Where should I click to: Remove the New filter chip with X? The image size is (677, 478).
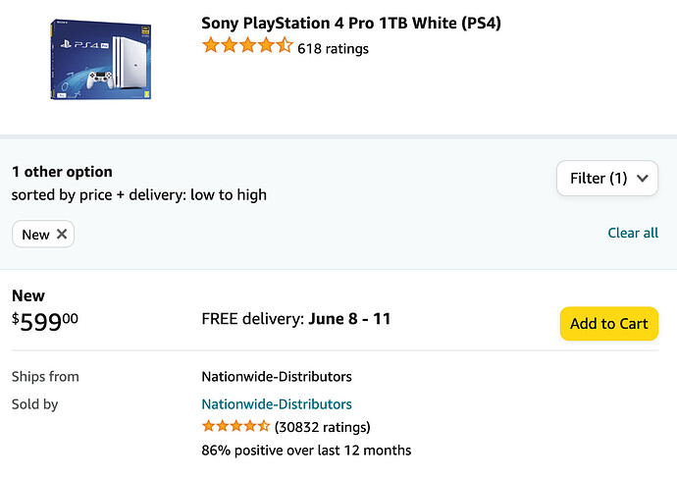(62, 235)
